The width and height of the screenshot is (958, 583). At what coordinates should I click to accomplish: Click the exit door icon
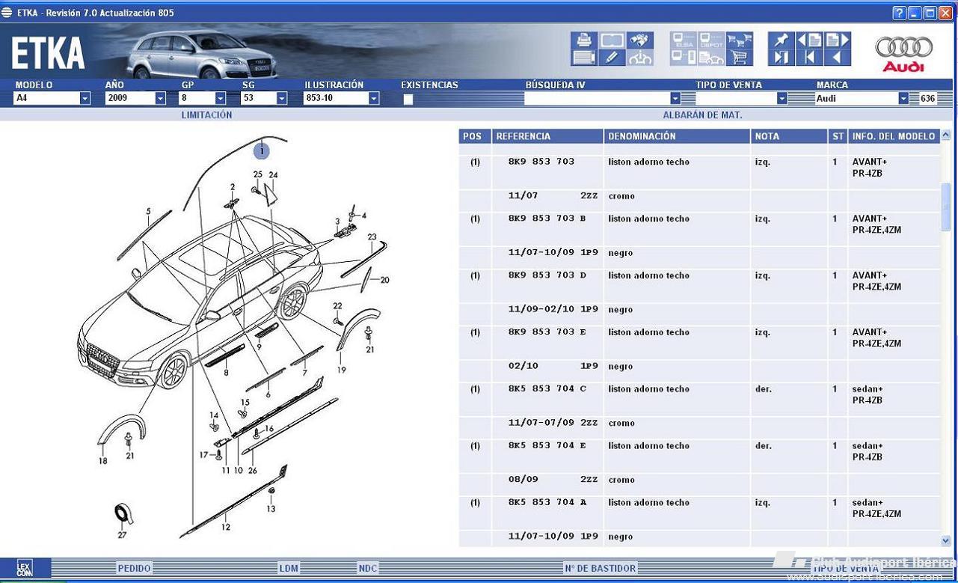(x=781, y=58)
